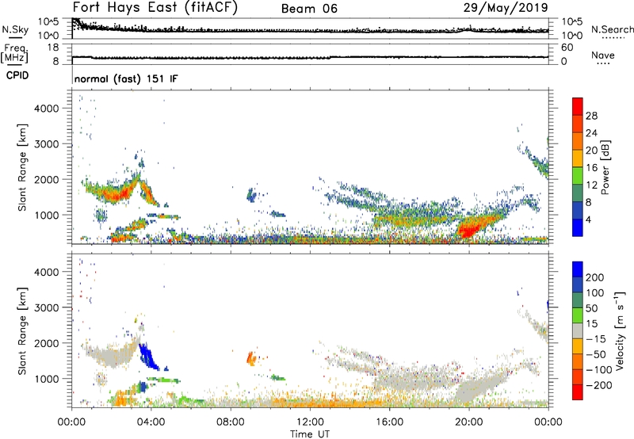Click the red bottom segment of Velocity colorbar
634x439 pixels.
pyautogui.click(x=578, y=392)
